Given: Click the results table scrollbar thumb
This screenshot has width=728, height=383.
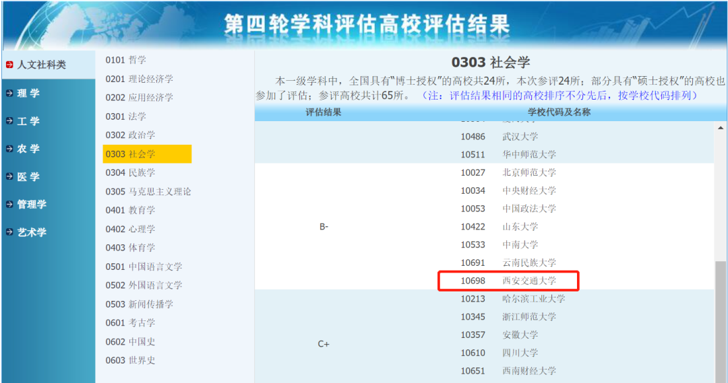Looking at the screenshot, I should coord(720,322).
